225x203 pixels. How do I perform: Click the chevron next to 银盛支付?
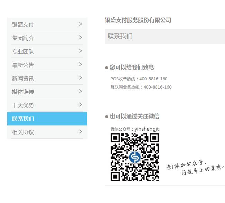tap(81, 24)
